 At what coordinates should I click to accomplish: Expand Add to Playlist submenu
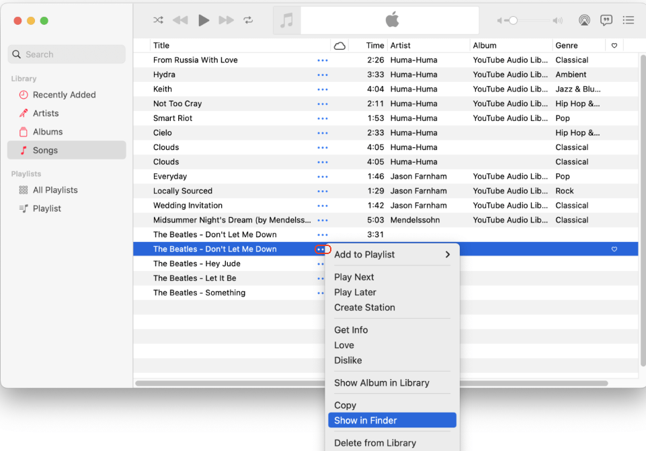[392, 255]
